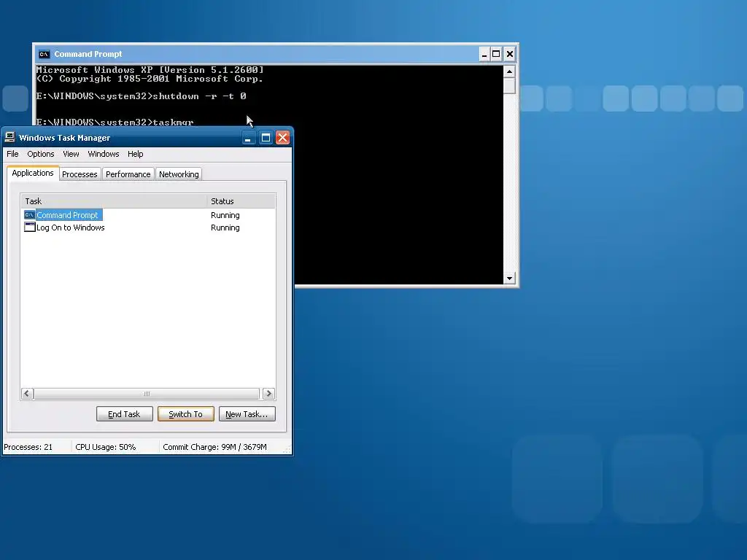747x560 pixels.
Task: Click the task list's horizontal scrollbar thumb
Action: (147, 394)
